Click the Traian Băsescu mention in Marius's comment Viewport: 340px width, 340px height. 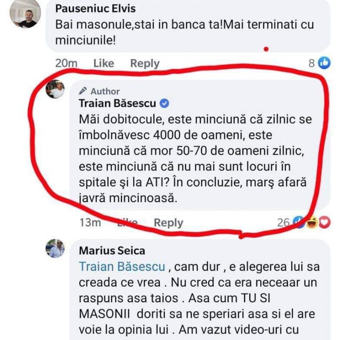click(122, 266)
